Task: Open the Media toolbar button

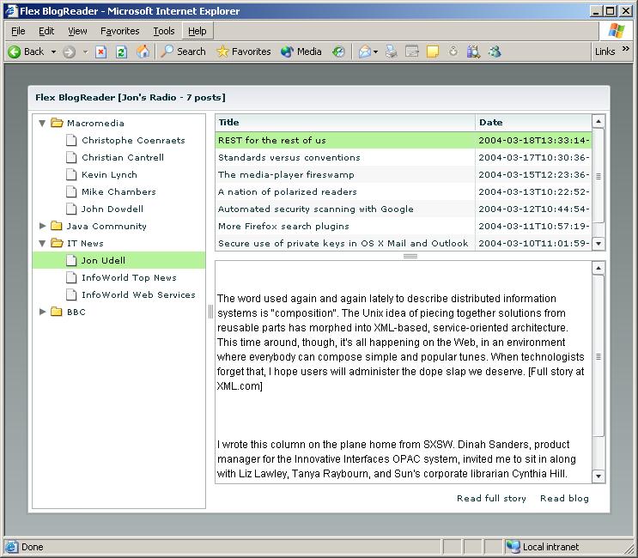Action: click(301, 52)
